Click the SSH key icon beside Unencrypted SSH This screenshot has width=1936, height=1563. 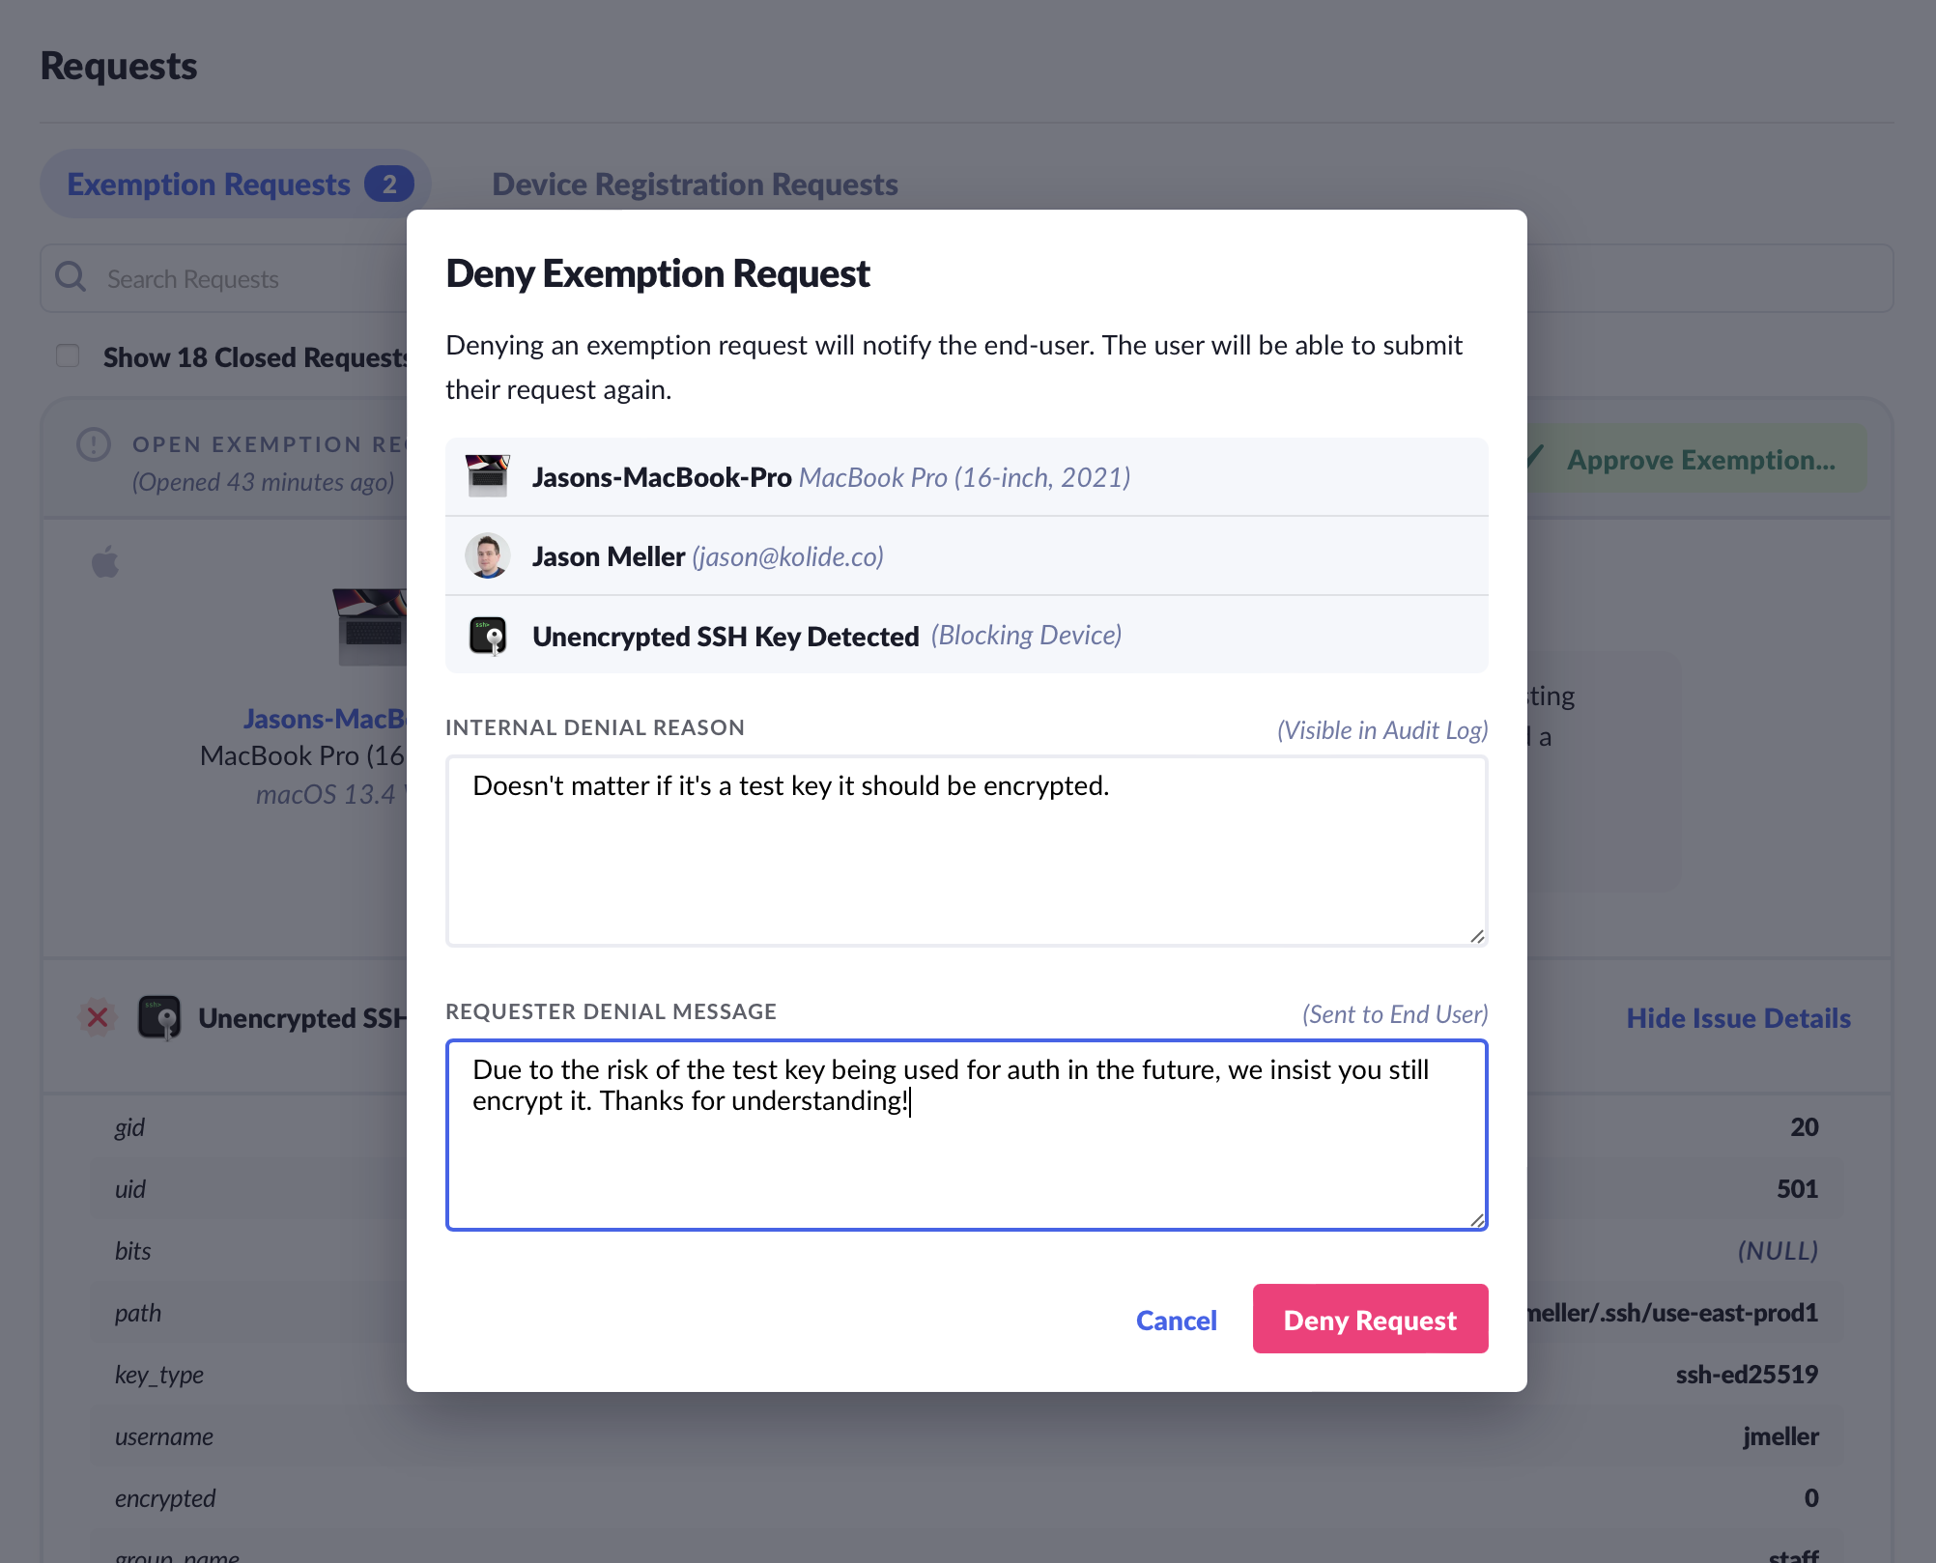[x=159, y=1017]
